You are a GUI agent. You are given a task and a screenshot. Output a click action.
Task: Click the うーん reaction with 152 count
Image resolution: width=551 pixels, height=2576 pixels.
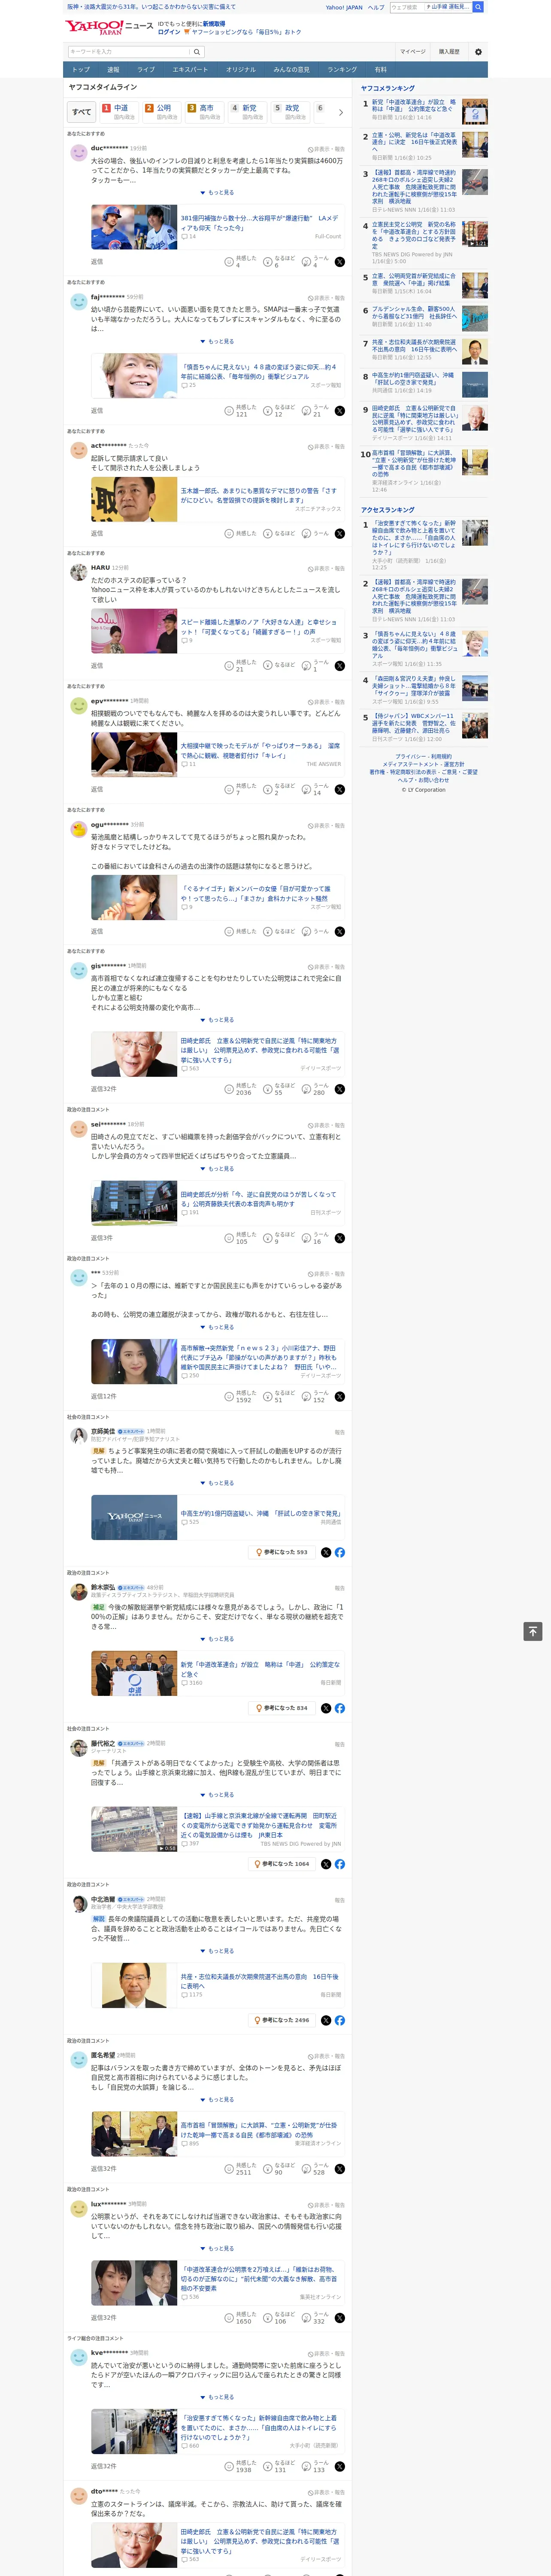(x=314, y=1397)
